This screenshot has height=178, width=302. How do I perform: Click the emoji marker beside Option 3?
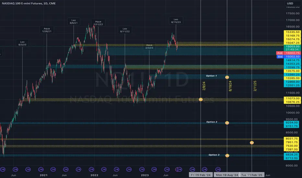point(227,155)
